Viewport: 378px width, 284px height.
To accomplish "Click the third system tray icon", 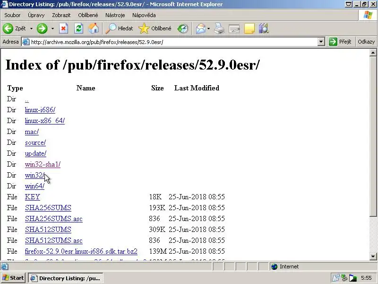I will pos(352,278).
